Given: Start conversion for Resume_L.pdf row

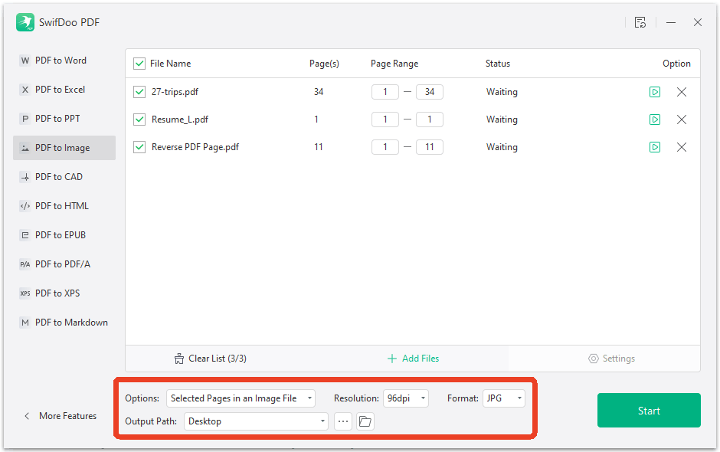Looking at the screenshot, I should (655, 120).
